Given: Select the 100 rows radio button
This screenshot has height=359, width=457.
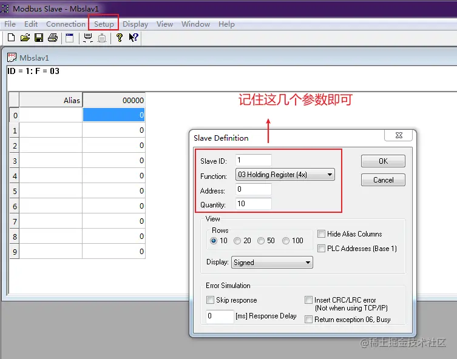Looking at the screenshot, I should (x=286, y=241).
